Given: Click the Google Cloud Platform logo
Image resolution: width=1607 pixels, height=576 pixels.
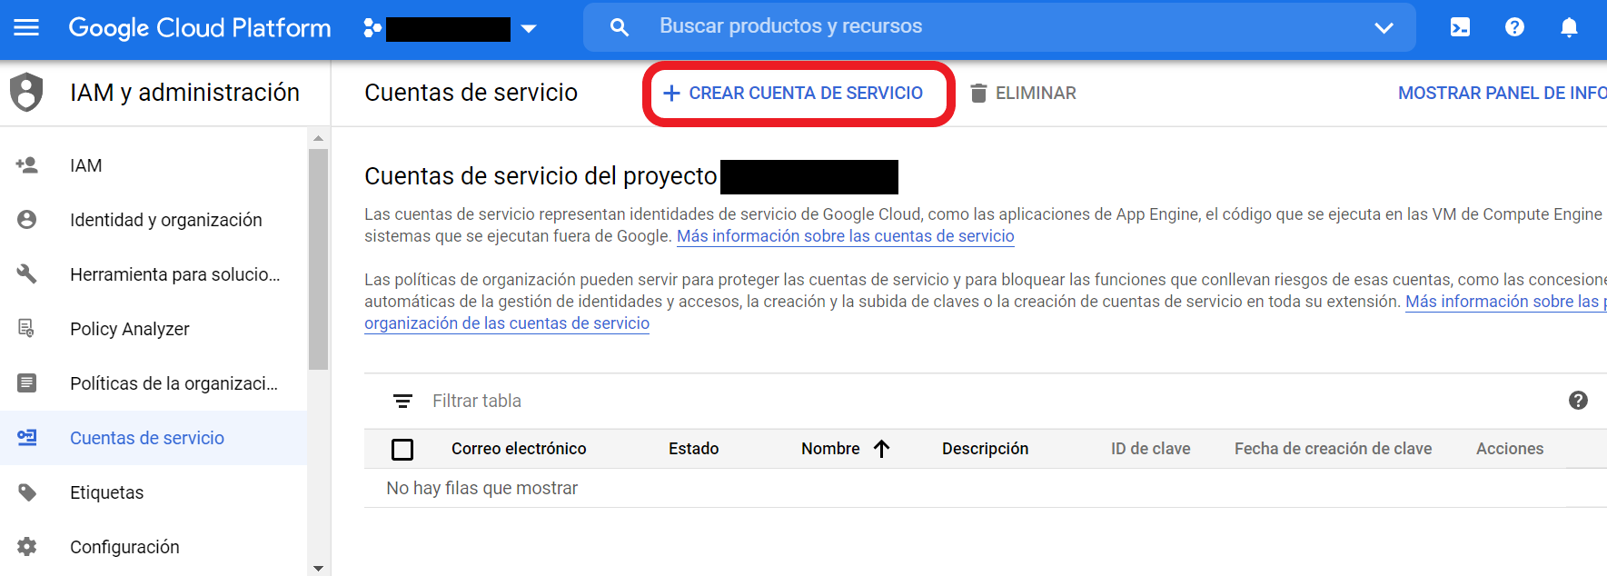Looking at the screenshot, I should [x=200, y=27].
